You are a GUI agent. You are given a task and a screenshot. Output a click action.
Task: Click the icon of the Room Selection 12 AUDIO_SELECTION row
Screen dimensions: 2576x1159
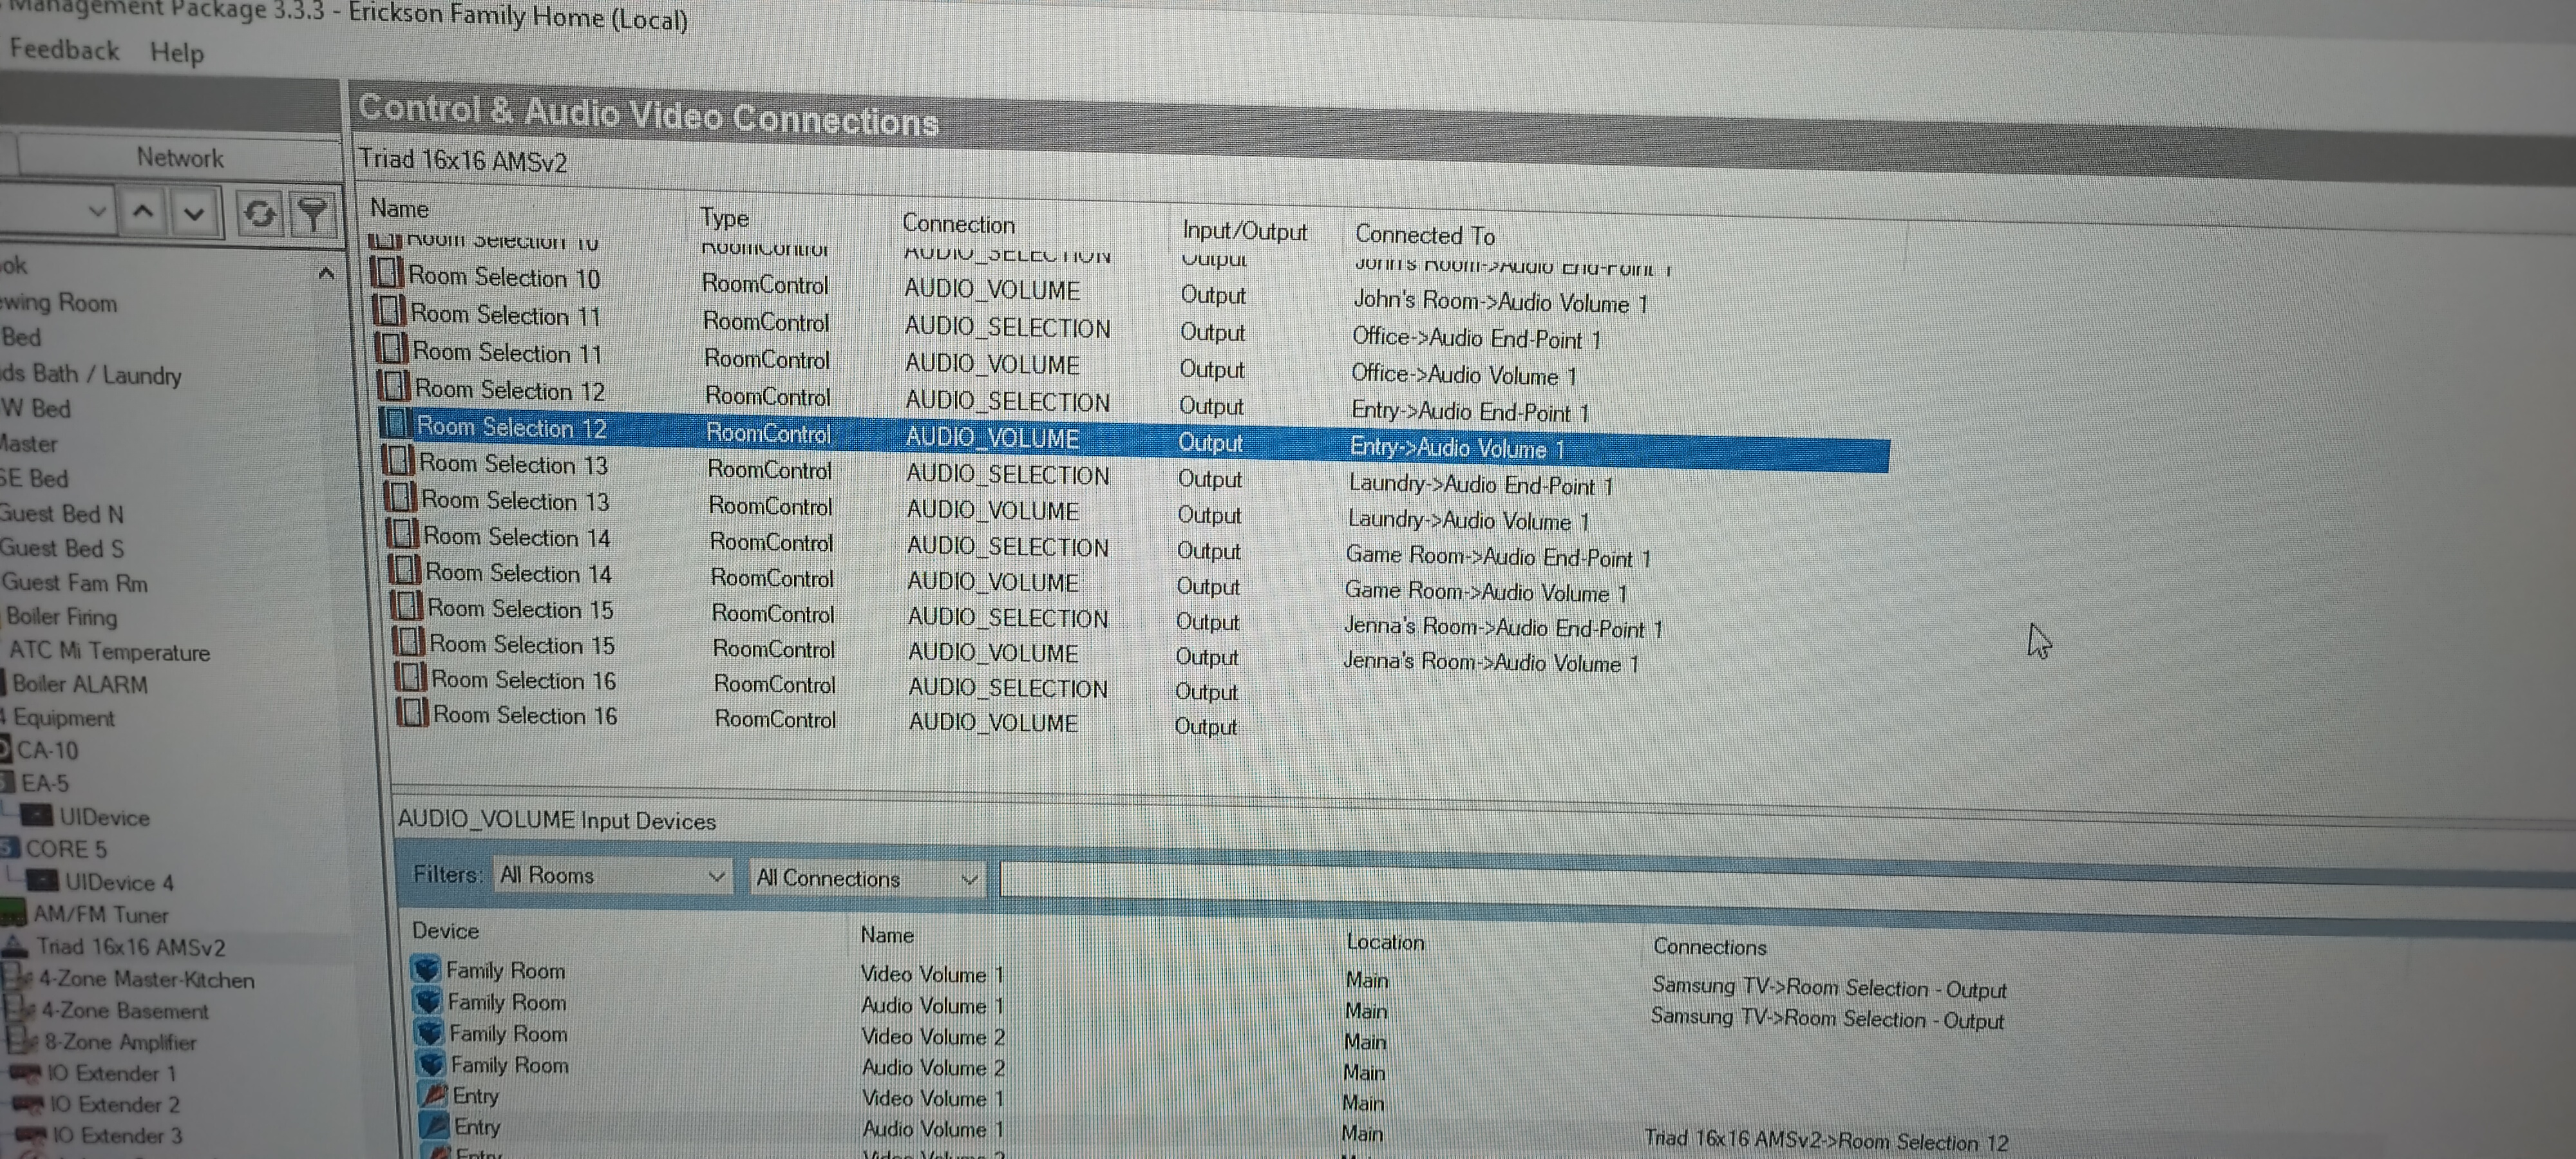pyautogui.click(x=392, y=386)
